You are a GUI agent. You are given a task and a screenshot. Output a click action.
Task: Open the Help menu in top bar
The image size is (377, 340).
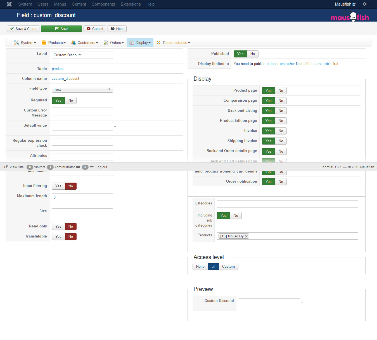click(x=150, y=4)
